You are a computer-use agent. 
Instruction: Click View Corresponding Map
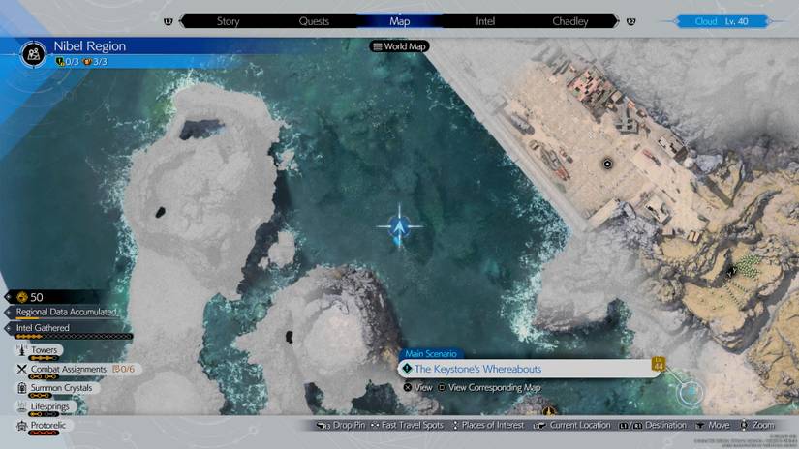pos(494,388)
